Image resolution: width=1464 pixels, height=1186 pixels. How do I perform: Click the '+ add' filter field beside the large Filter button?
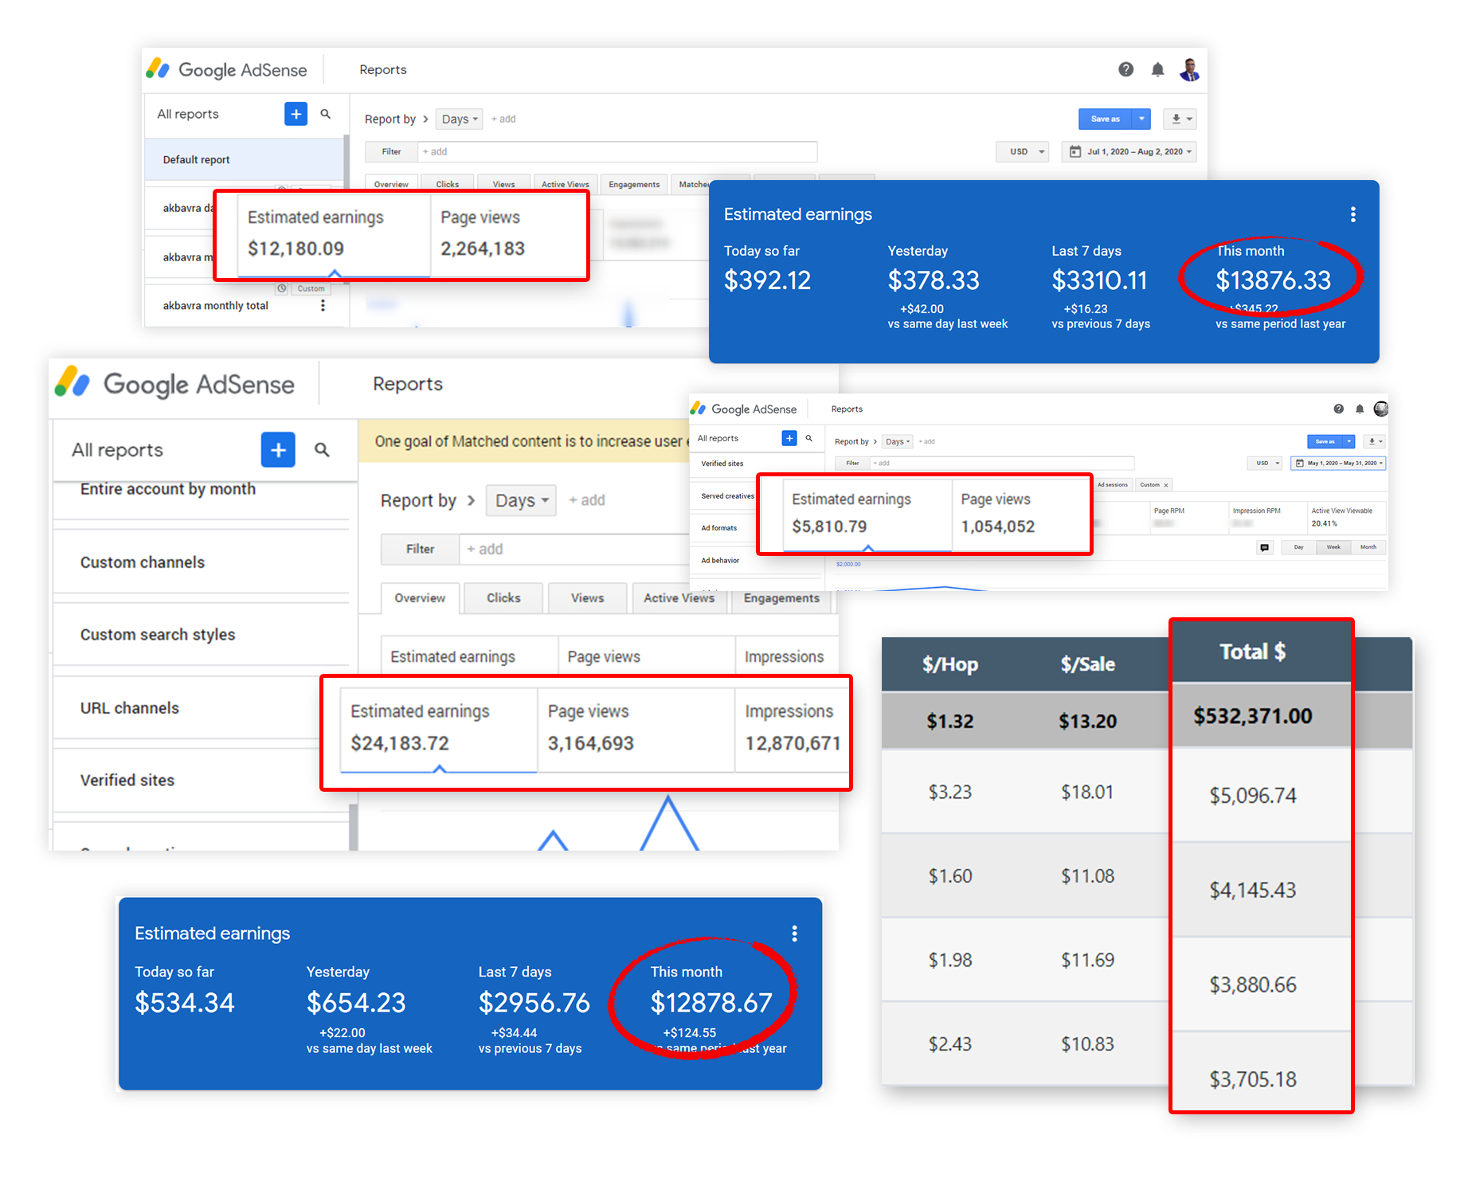coord(484,549)
